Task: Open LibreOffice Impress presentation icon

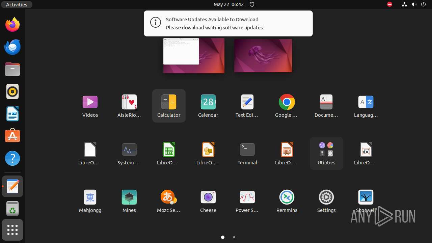Action: point(287,153)
